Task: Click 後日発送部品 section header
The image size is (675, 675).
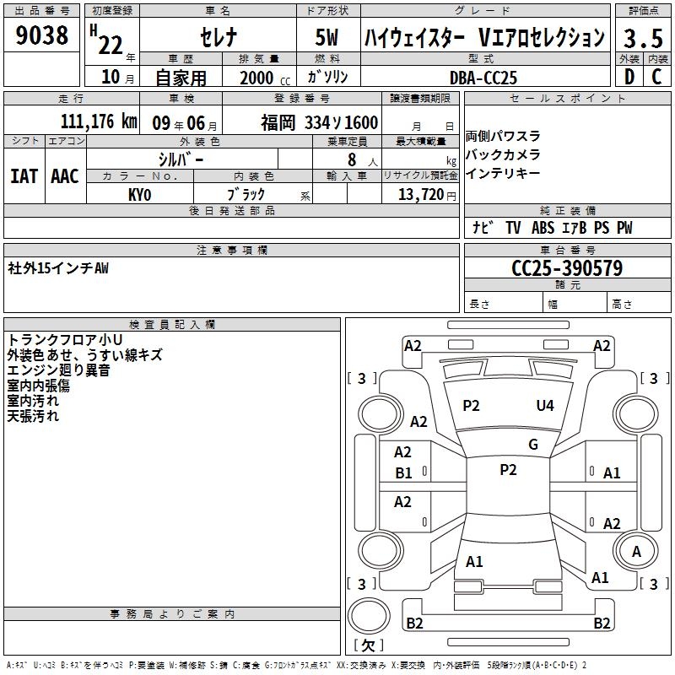Action: [x=231, y=211]
